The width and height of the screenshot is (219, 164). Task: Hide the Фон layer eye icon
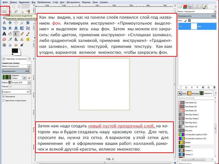pyautogui.click(x=181, y=26)
